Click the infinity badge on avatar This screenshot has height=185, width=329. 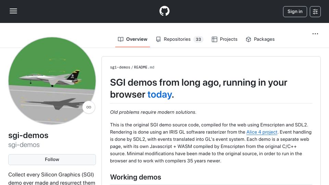click(89, 107)
